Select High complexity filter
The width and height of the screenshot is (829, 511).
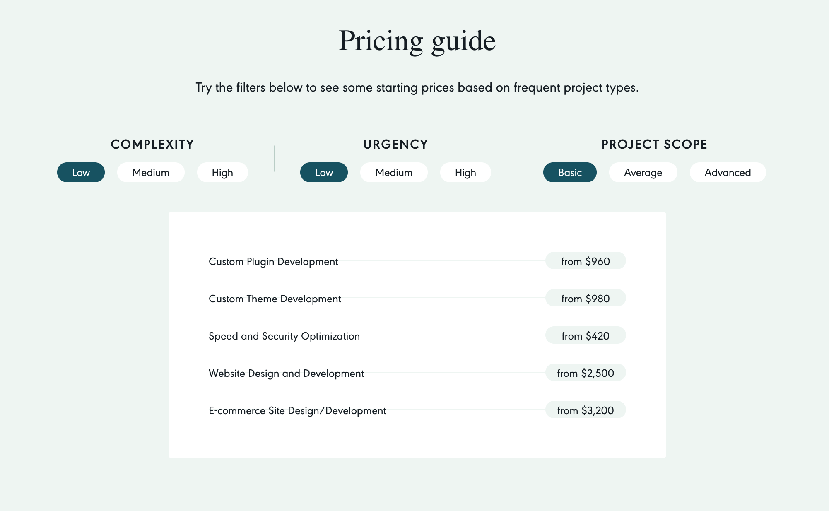coord(222,172)
